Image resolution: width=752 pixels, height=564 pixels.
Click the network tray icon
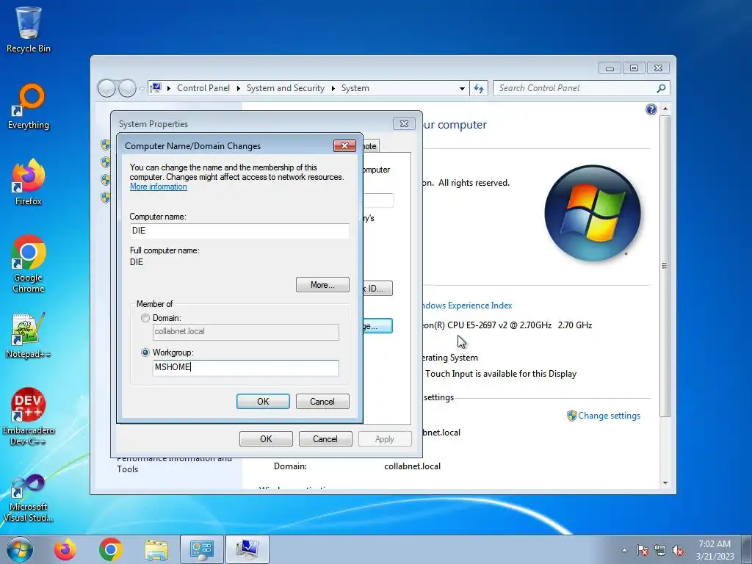pyautogui.click(x=660, y=550)
